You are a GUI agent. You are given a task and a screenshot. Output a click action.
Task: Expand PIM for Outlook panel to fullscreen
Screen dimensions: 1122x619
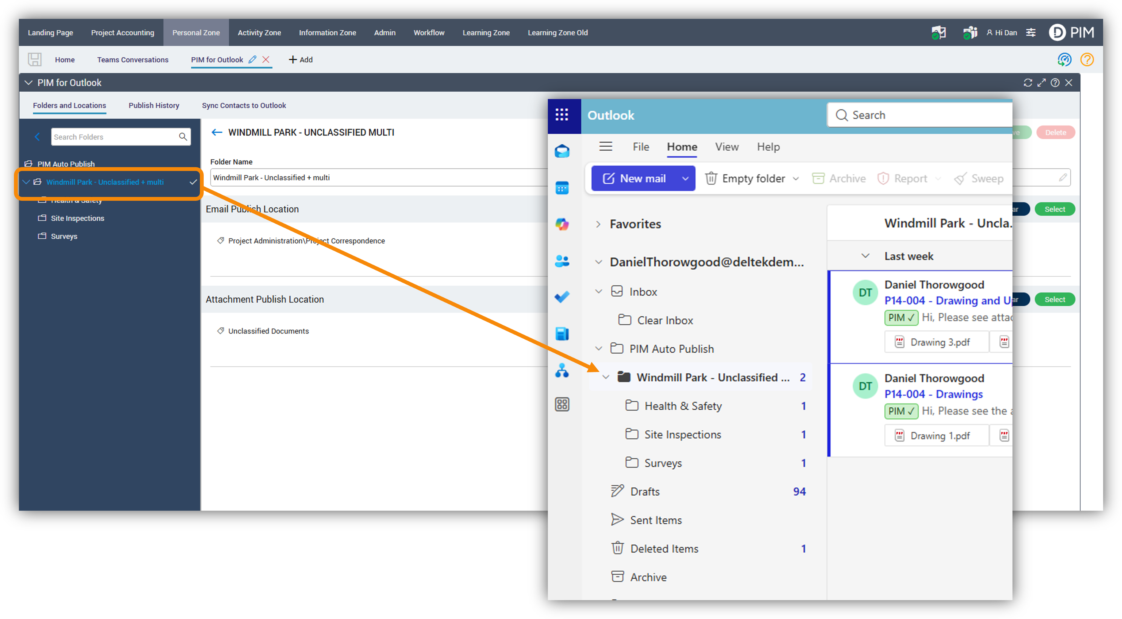pos(1042,83)
